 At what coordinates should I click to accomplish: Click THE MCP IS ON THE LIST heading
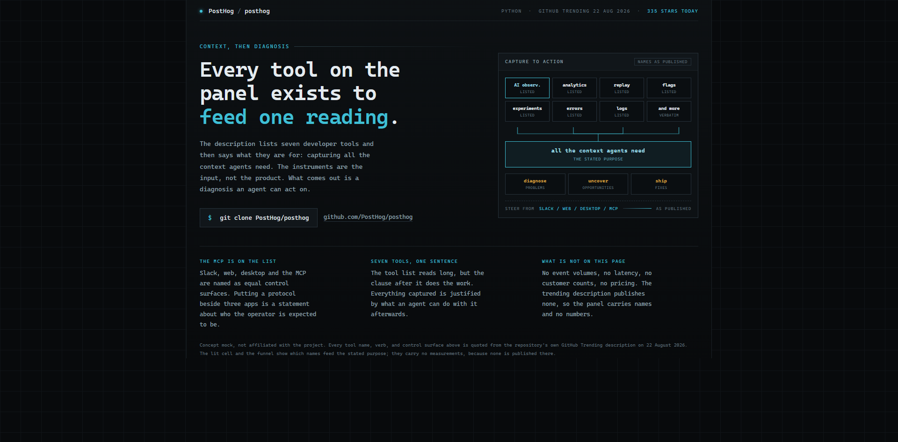point(238,261)
